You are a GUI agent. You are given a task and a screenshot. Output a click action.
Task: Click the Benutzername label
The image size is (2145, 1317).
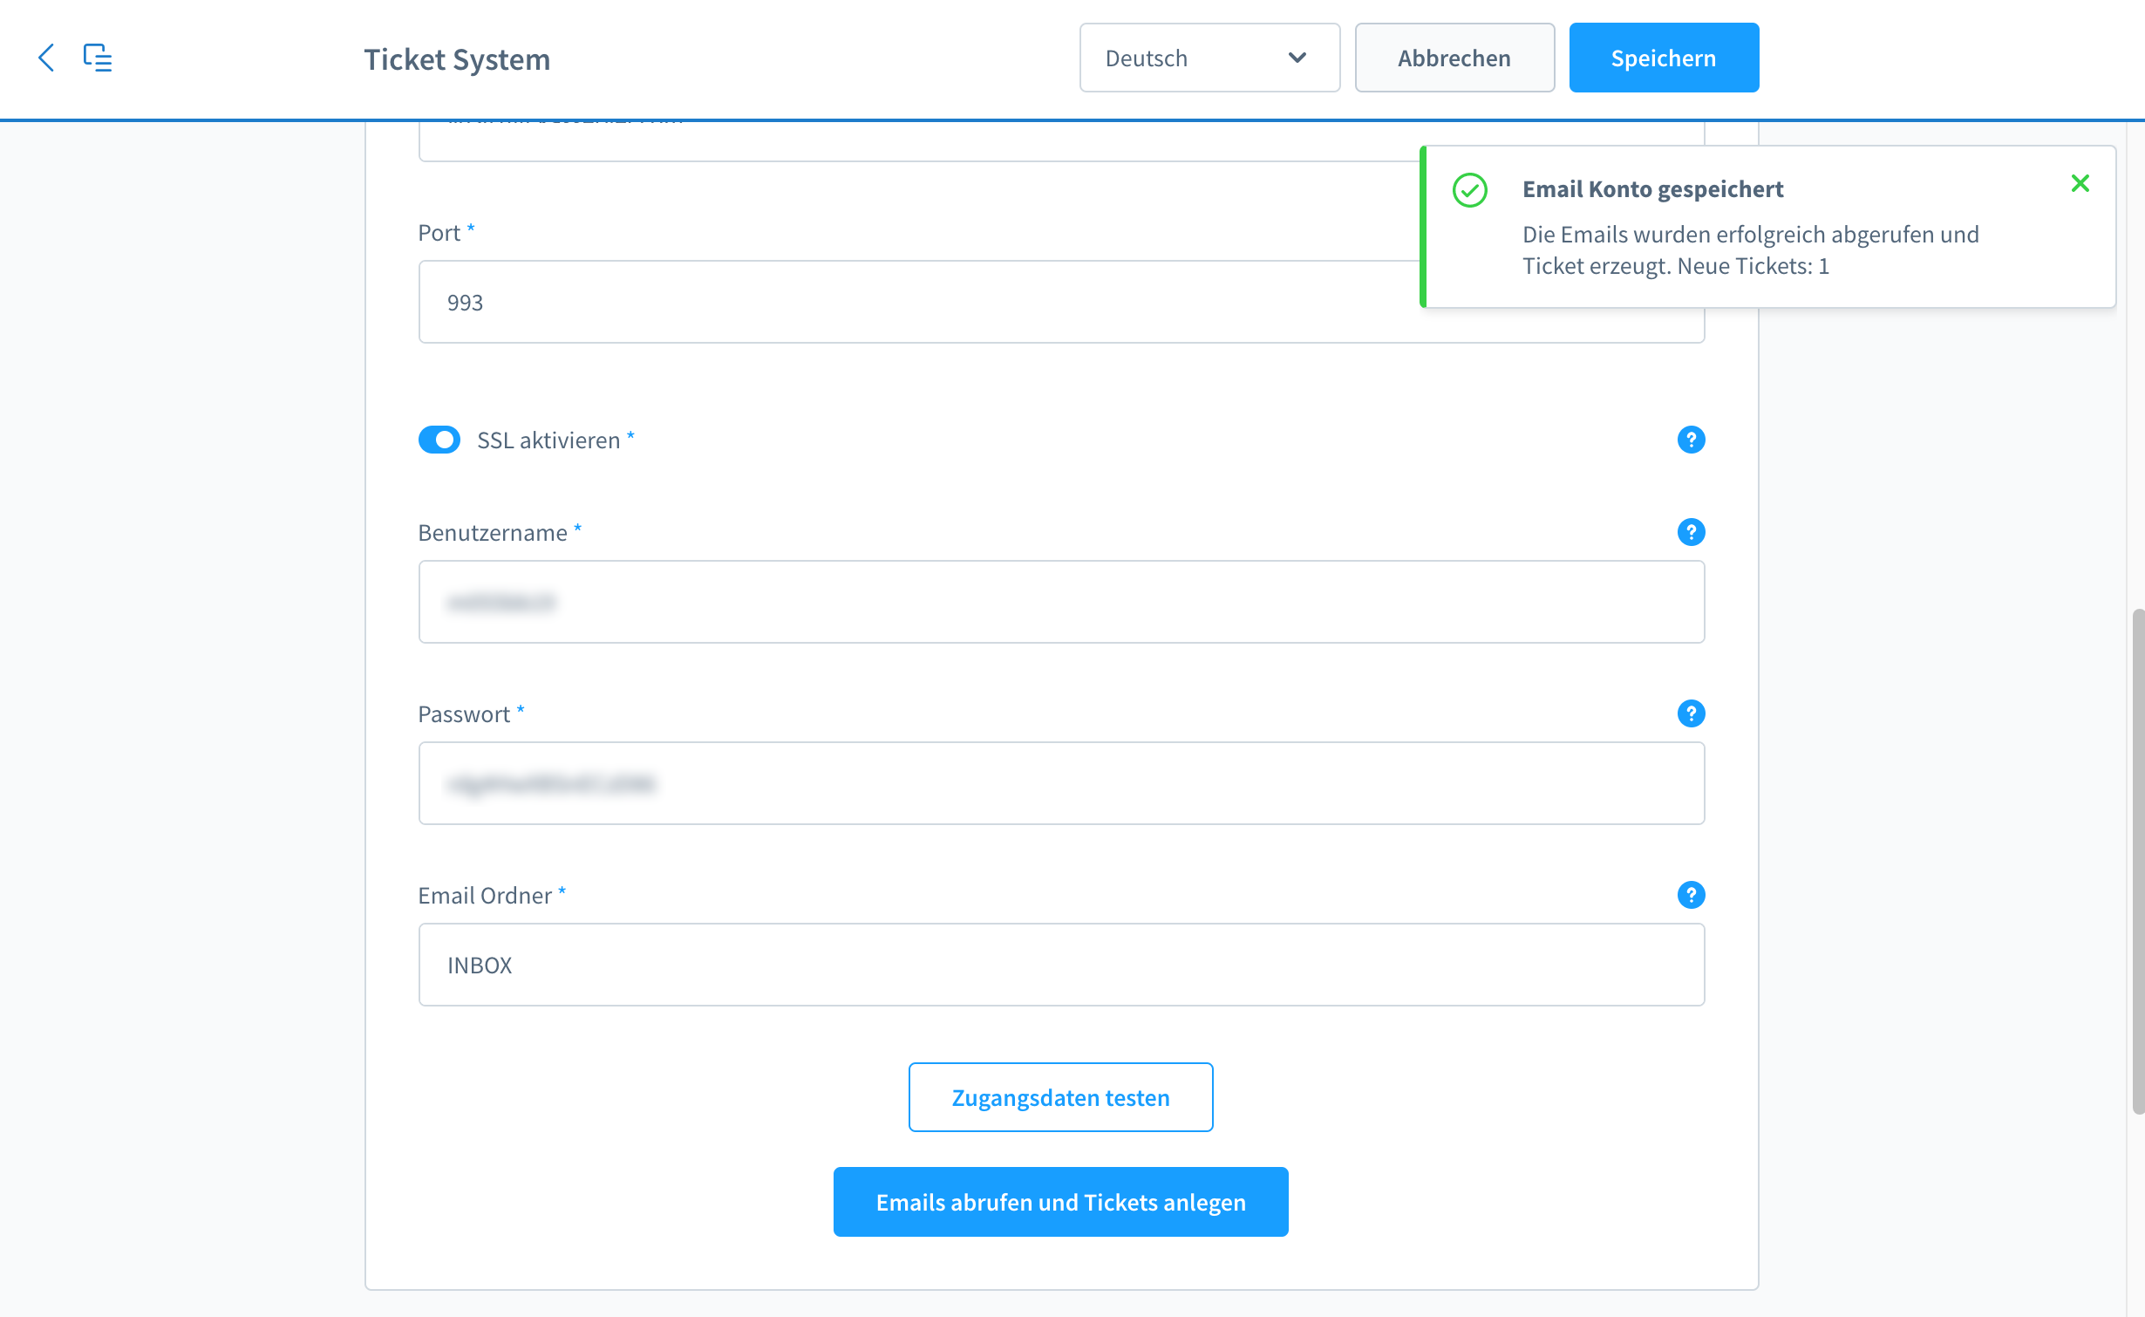tap(493, 533)
